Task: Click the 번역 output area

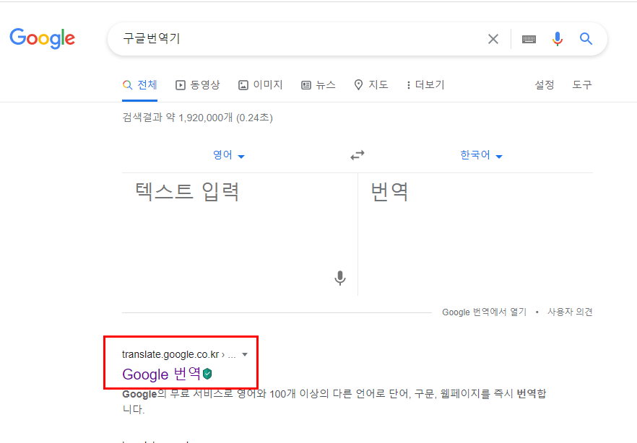Action: (x=475, y=234)
